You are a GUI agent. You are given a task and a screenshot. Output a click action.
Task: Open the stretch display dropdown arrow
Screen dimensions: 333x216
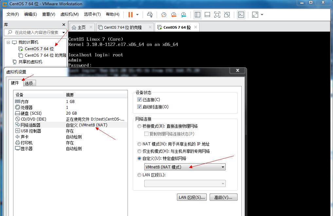(262, 15)
